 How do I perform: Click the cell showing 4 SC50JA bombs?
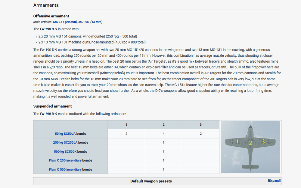(x=163, y=134)
